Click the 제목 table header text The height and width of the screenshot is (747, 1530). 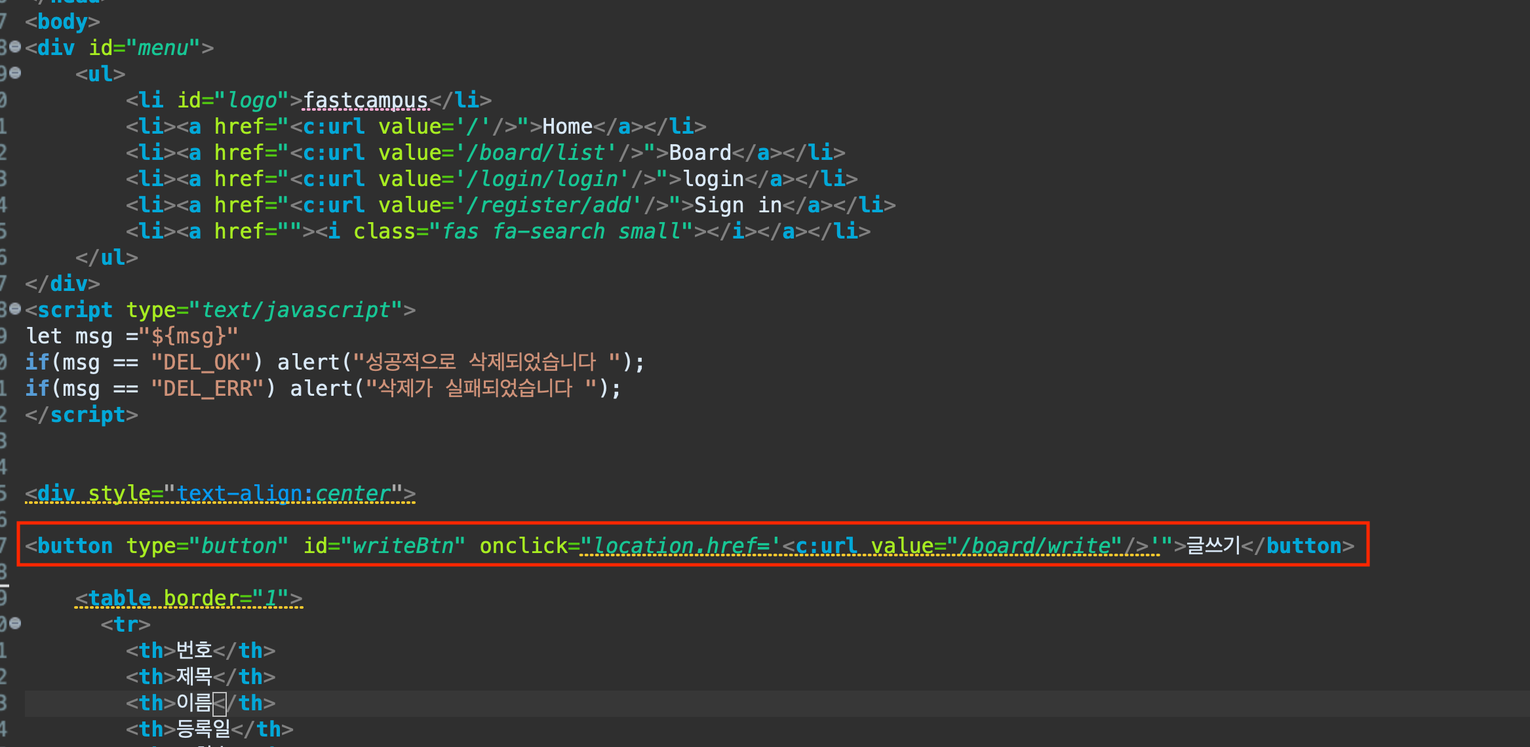tap(194, 676)
